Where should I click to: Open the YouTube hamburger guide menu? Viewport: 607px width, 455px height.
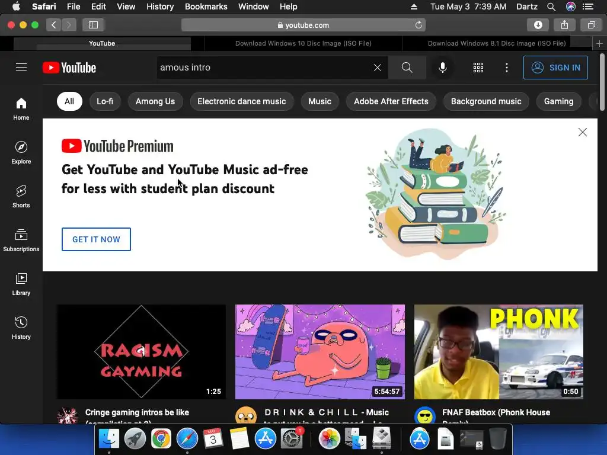coord(21,68)
